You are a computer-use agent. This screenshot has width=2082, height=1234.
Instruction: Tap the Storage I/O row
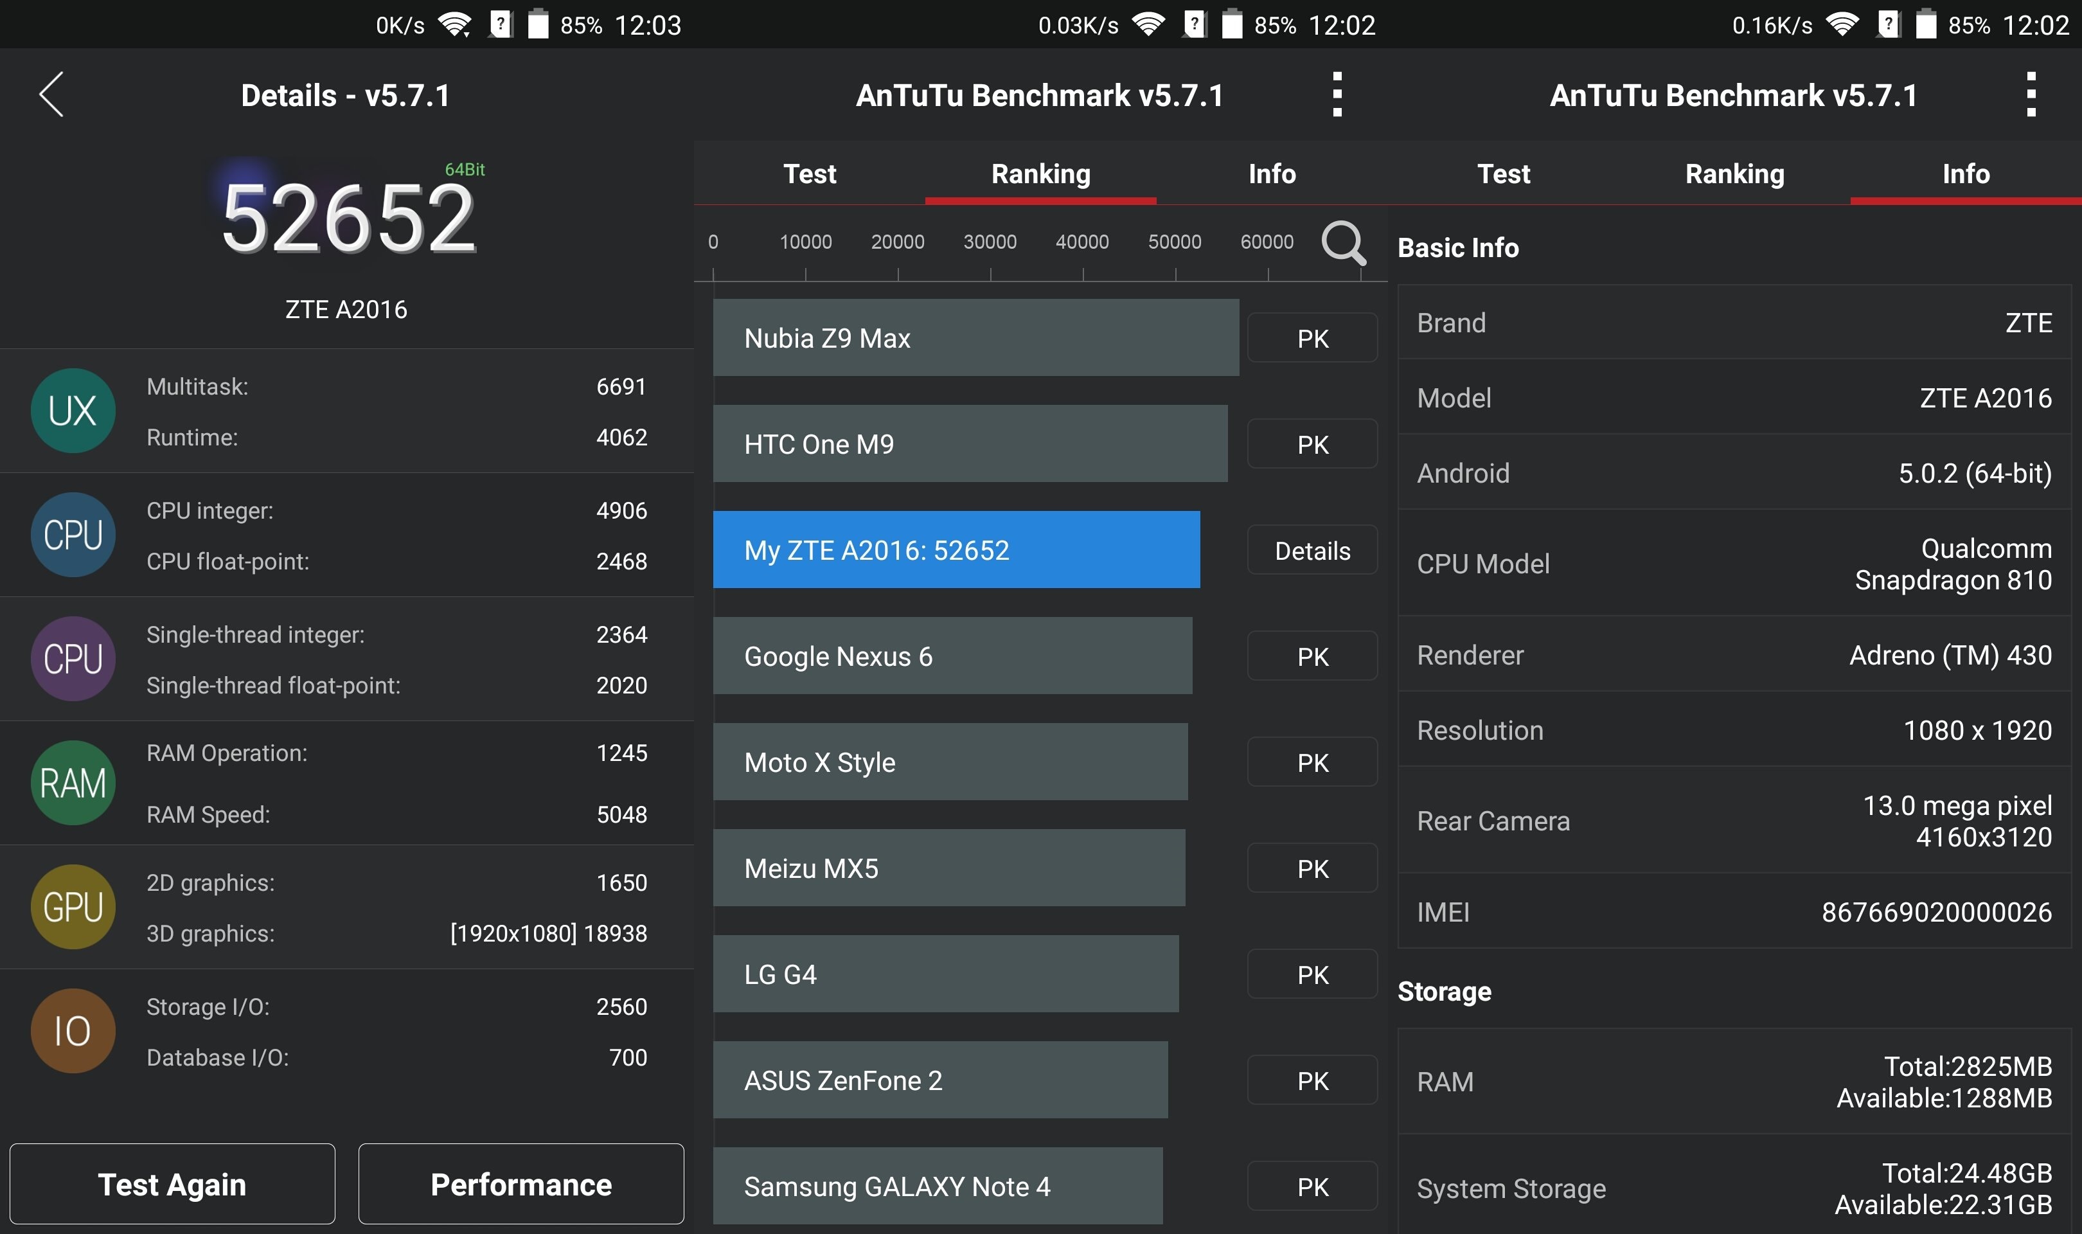pyautogui.click(x=396, y=1006)
